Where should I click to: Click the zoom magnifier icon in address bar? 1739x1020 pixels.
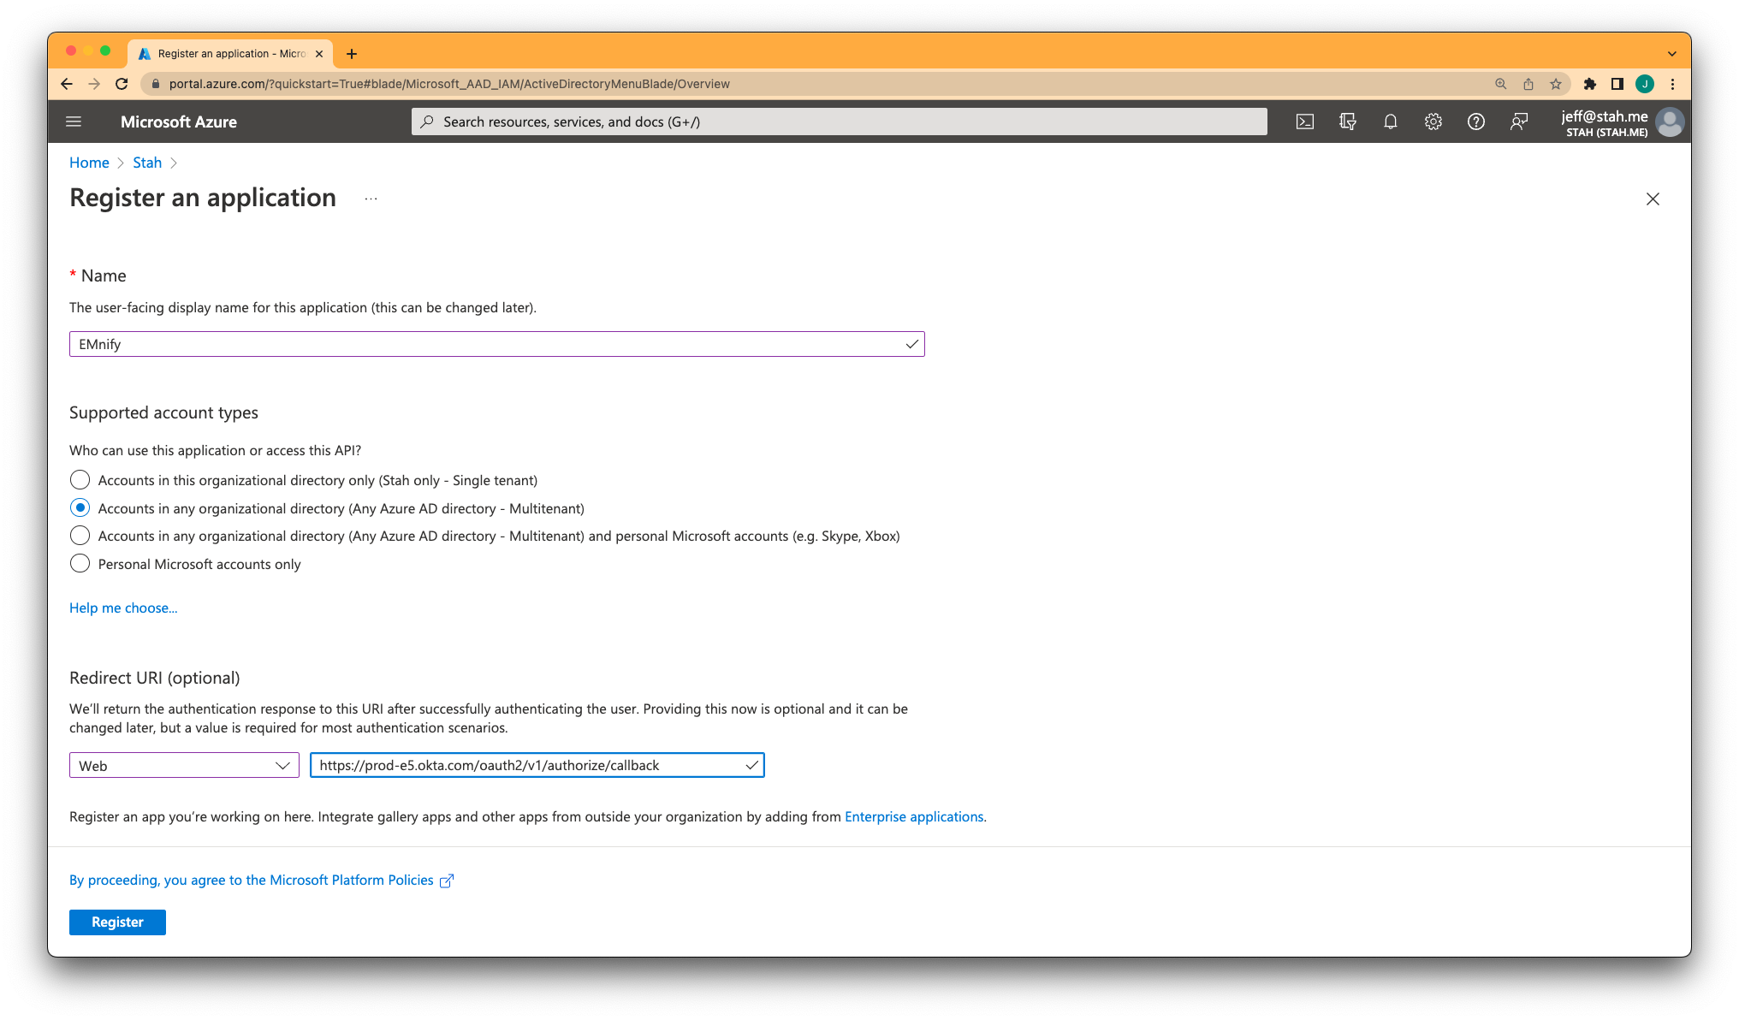(x=1501, y=84)
